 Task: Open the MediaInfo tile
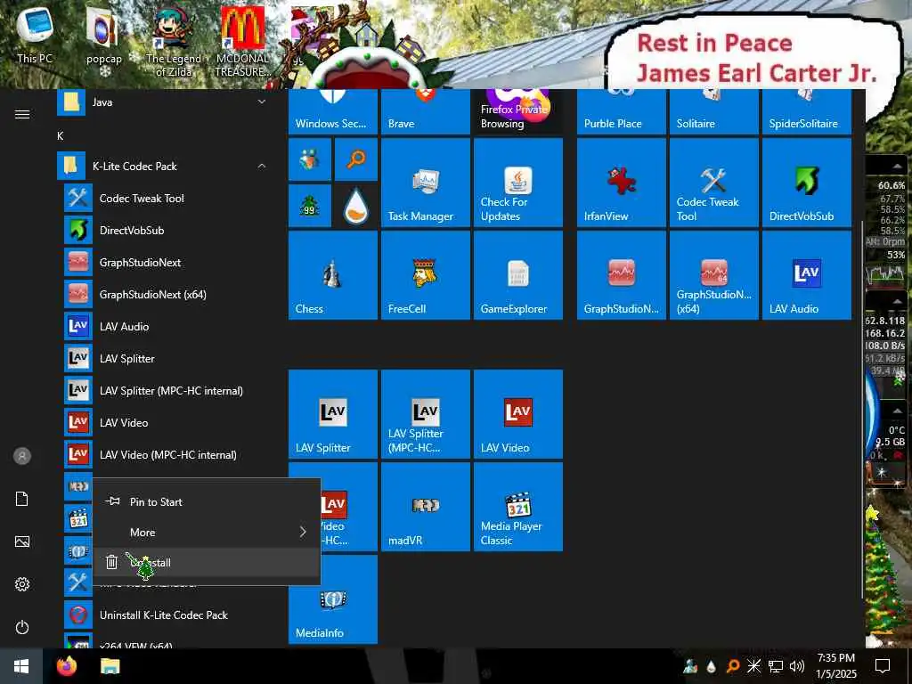[x=333, y=599]
